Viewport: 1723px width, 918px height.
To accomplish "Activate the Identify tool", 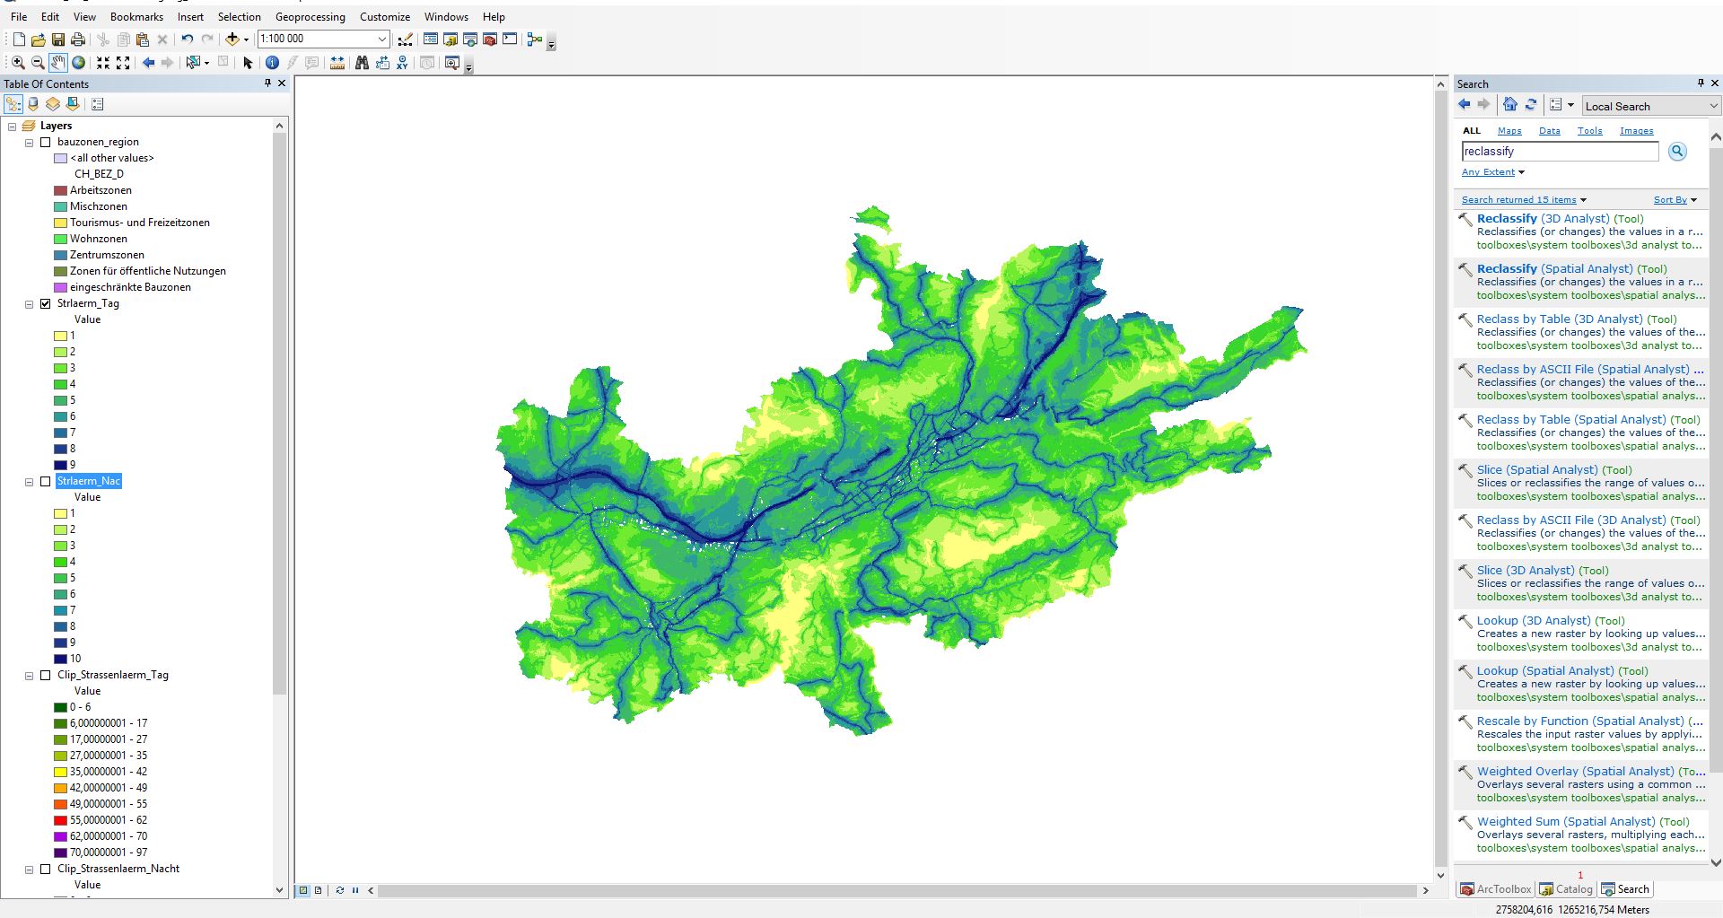I will pyautogui.click(x=272, y=63).
